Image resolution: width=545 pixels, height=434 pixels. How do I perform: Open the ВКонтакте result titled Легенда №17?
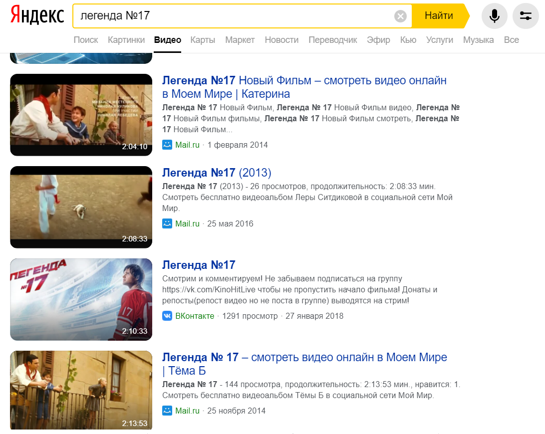(x=199, y=265)
